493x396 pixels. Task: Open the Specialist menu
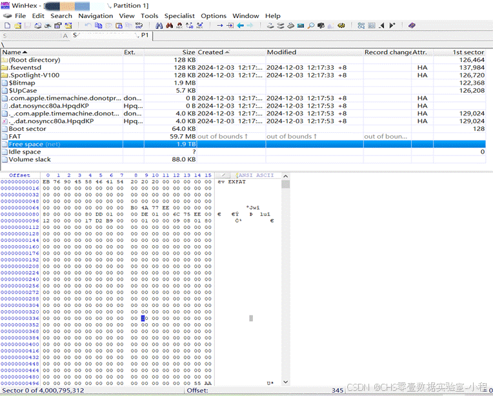(x=179, y=15)
